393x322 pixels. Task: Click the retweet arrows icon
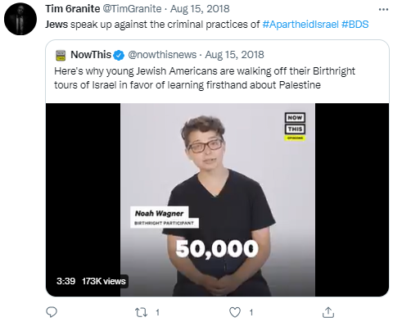point(142,312)
